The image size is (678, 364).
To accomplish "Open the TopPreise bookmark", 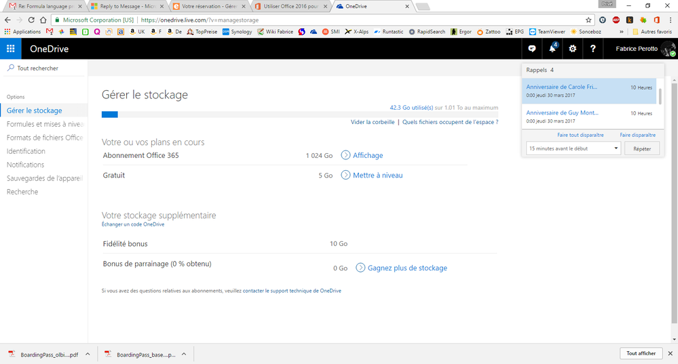I will coord(202,32).
